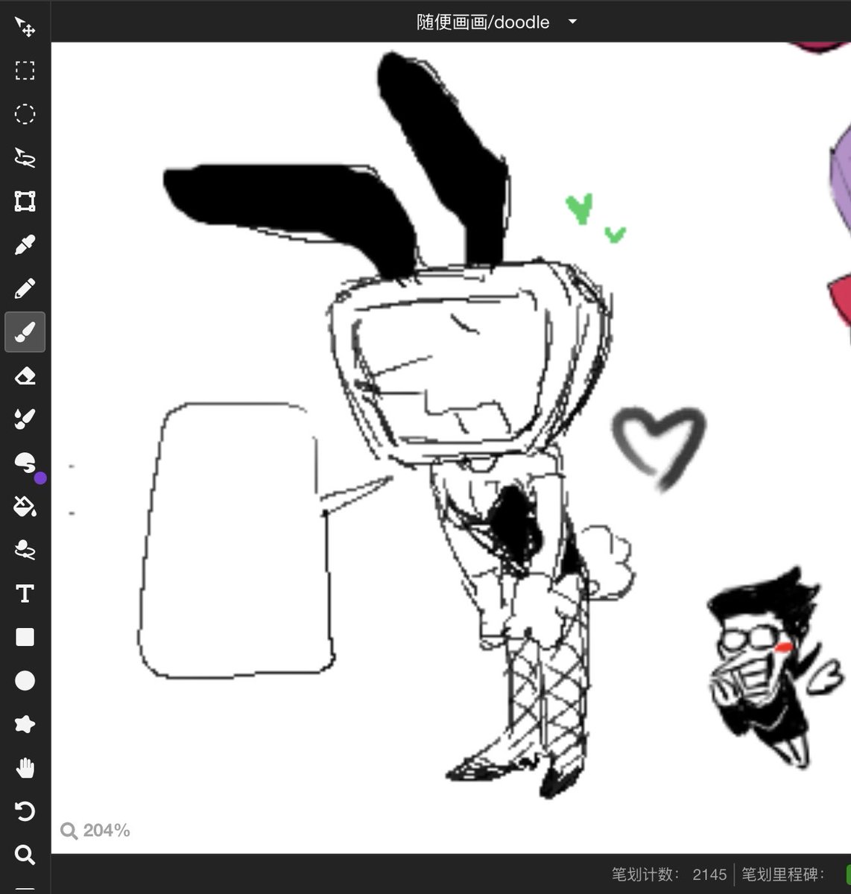Select the Rectangle shape tool
Viewport: 851px width, 894px height.
point(25,637)
